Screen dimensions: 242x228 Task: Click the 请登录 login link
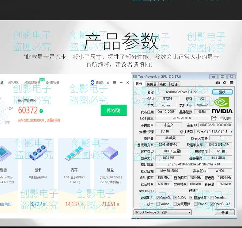point(100,83)
